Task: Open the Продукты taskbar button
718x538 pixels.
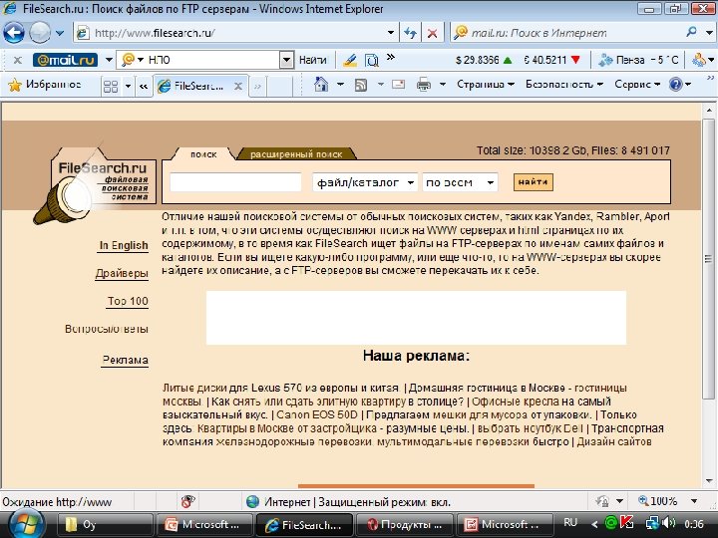Action: [x=404, y=524]
